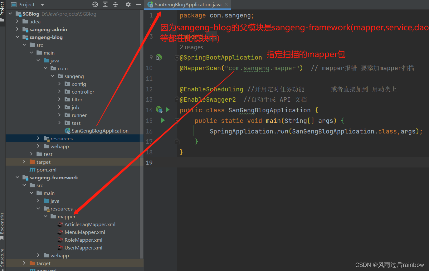This screenshot has width=429, height=271.
Task: Open the Structure side tool window tab
Action: coord(2,259)
